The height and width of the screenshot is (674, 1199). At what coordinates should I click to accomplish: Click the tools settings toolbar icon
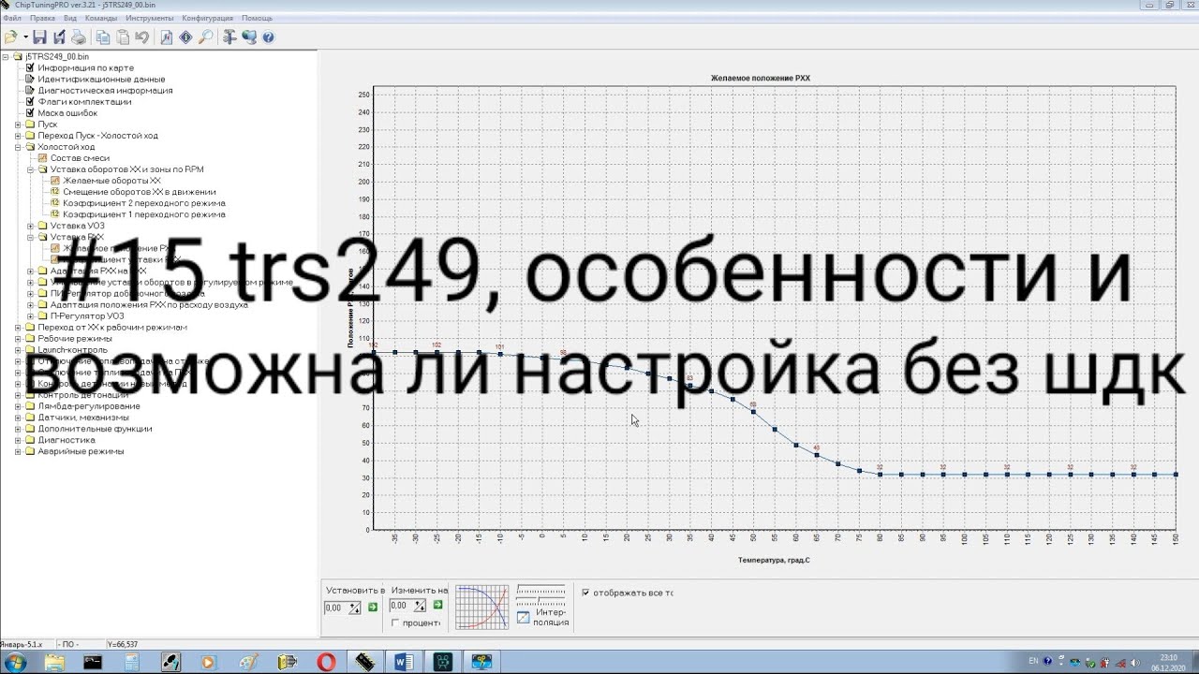(x=229, y=37)
